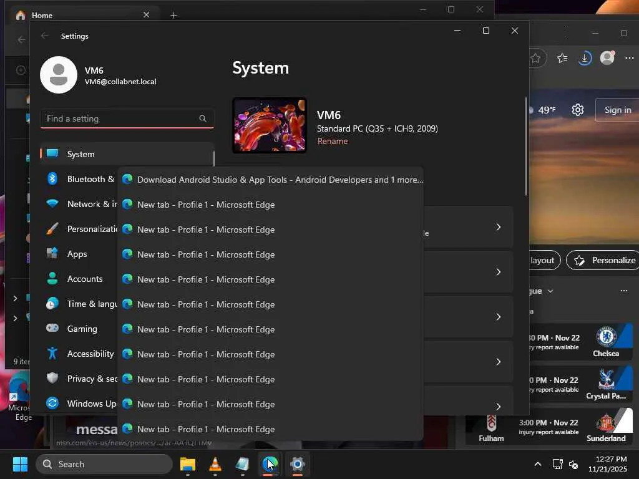The image size is (639, 479).
Task: Click the Windows Start button
Action: click(20, 464)
